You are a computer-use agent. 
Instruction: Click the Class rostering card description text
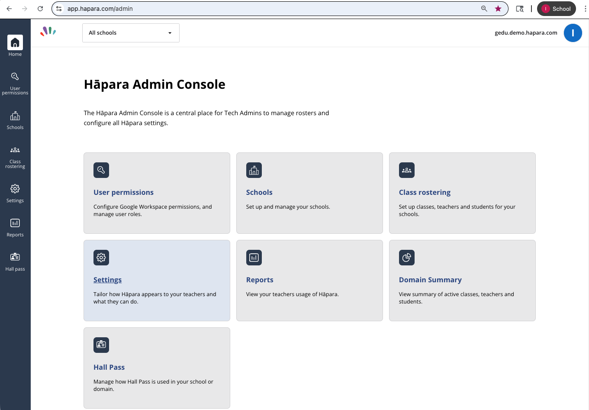(x=457, y=210)
